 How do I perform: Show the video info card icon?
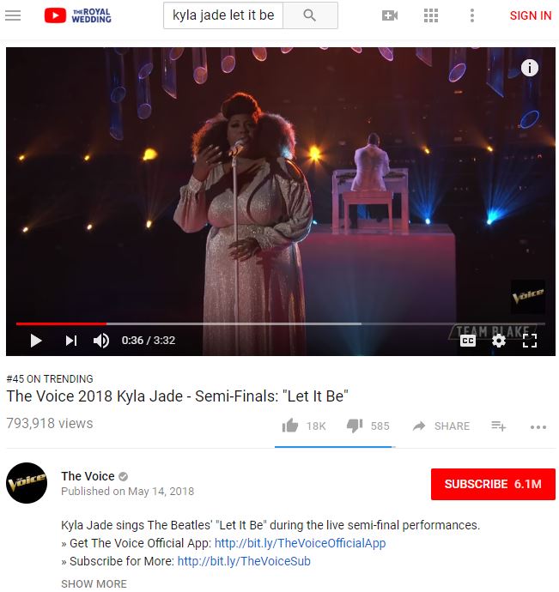[x=530, y=68]
